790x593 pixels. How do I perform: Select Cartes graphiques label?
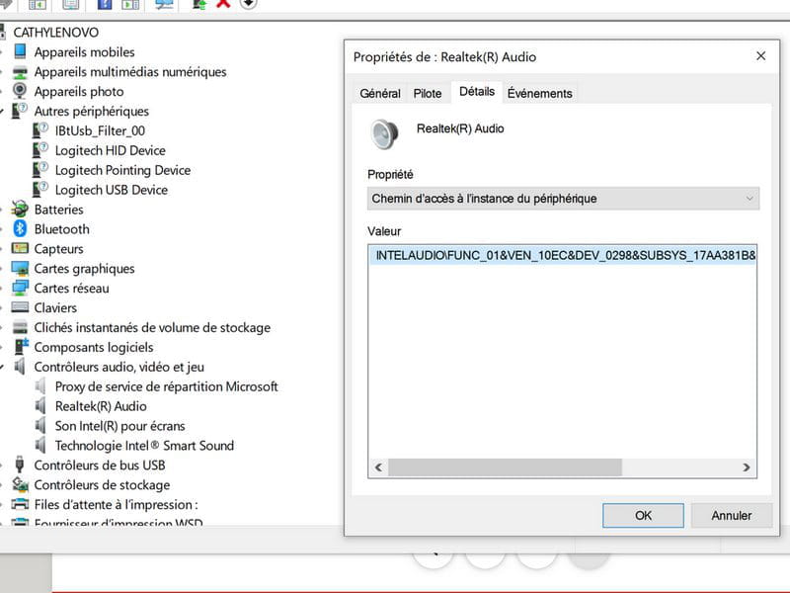84,268
